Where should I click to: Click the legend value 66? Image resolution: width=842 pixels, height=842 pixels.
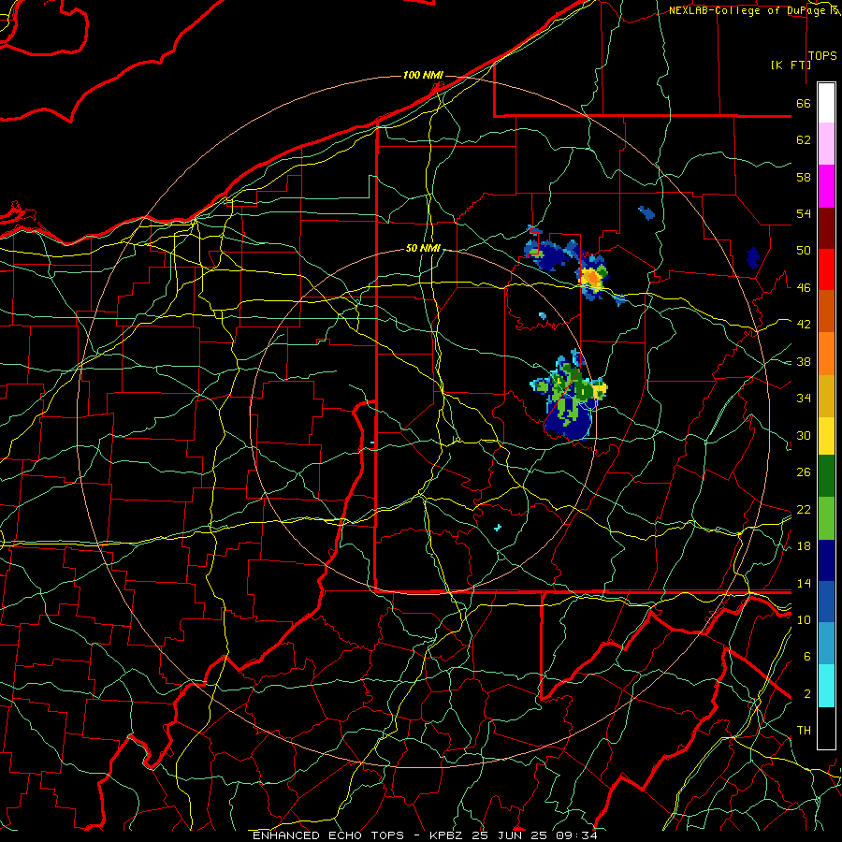(804, 104)
